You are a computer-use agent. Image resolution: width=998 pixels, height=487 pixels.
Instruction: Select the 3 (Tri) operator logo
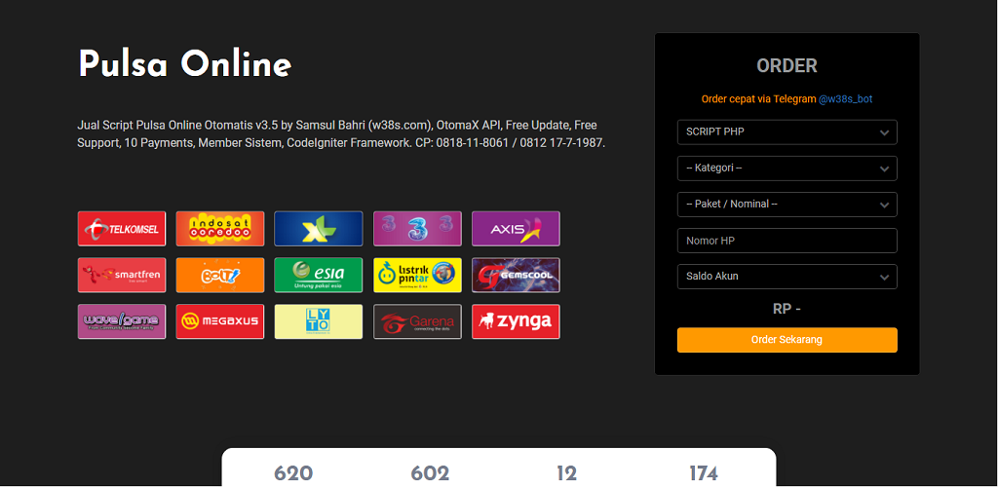click(417, 229)
